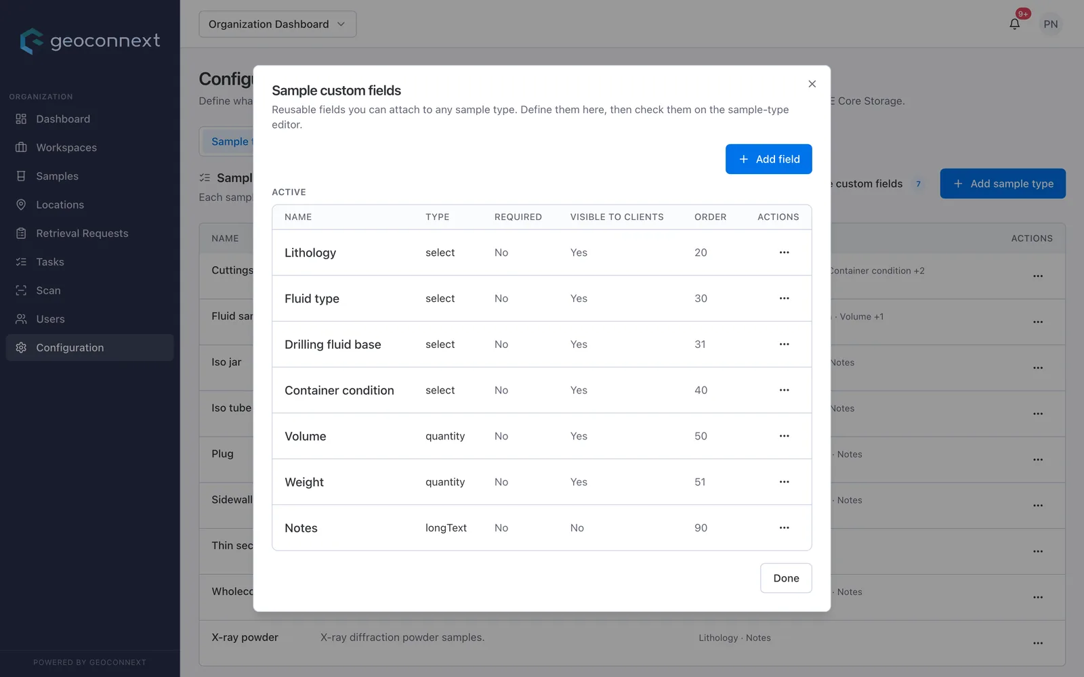1084x677 pixels.
Task: Open Dashboard in the sidebar
Action: click(x=90, y=119)
